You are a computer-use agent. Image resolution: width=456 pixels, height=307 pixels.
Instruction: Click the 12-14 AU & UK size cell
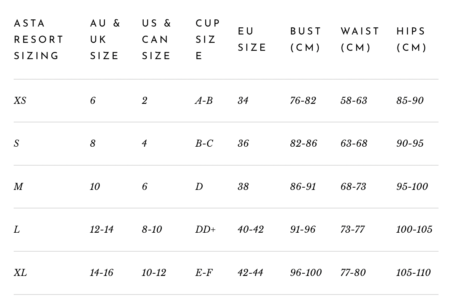click(x=101, y=230)
